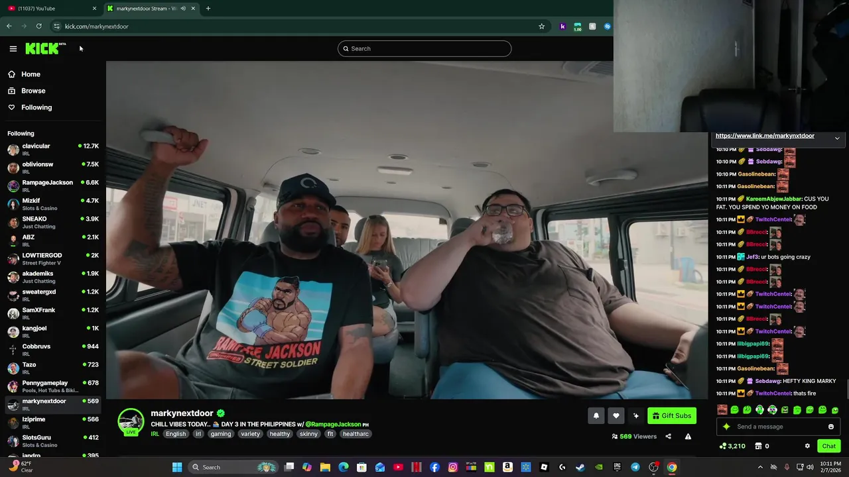Open SamXFrank channel
The height and width of the screenshot is (477, 849).
tap(53, 313)
